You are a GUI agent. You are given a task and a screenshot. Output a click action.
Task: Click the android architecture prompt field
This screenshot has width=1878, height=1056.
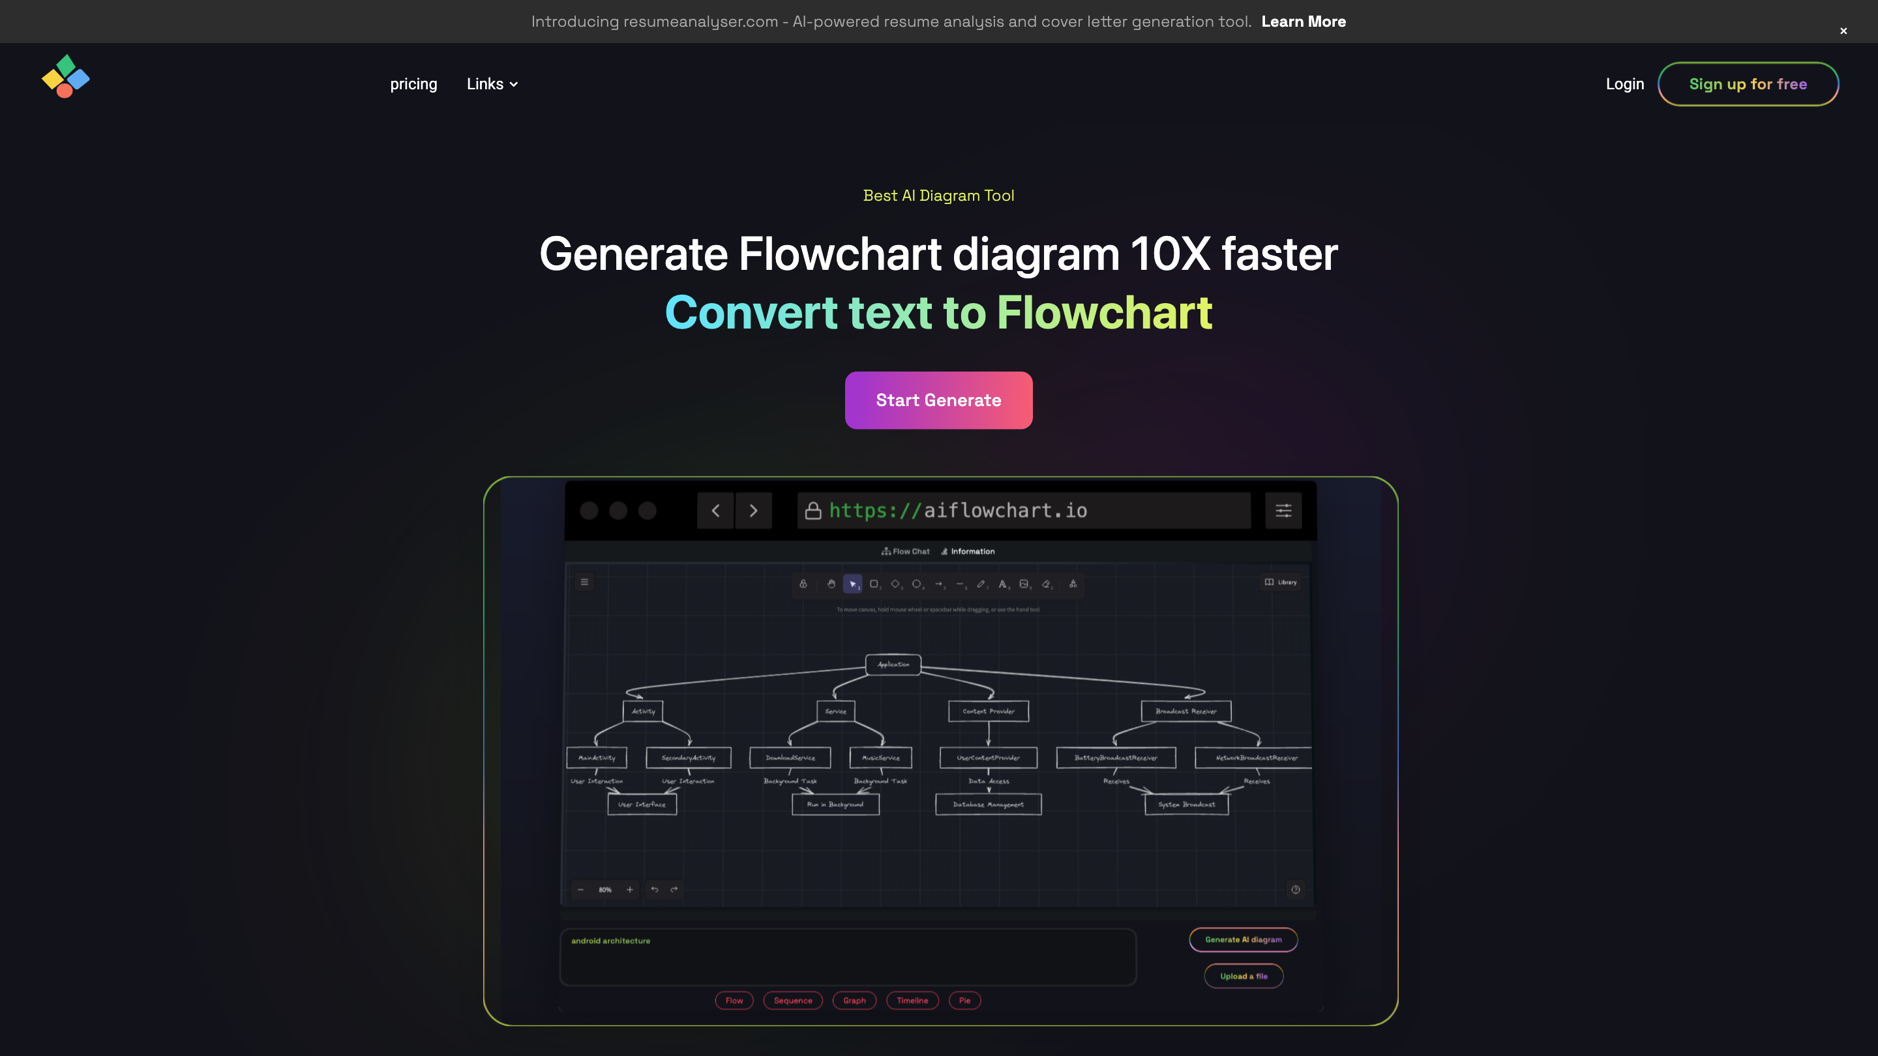click(x=847, y=957)
